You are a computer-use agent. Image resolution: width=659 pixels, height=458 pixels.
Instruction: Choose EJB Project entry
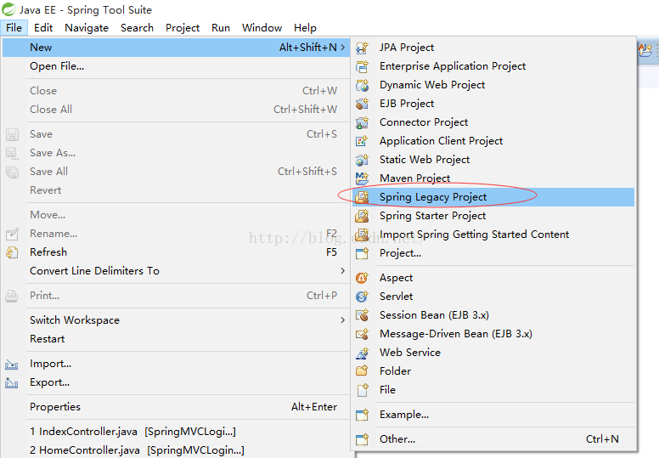click(x=493, y=104)
